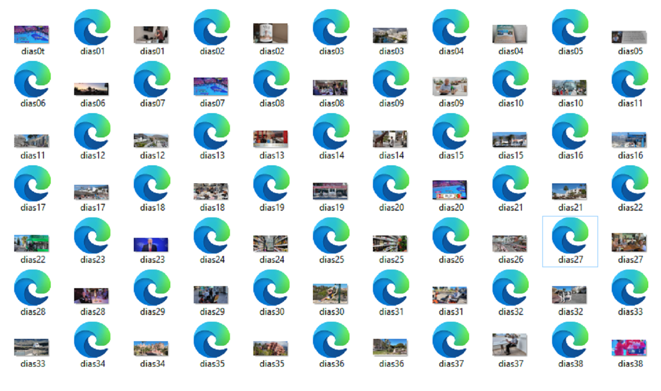Click the dias02 image thumbnail
Viewport: 661px width, 391px height.
pyautogui.click(x=270, y=34)
